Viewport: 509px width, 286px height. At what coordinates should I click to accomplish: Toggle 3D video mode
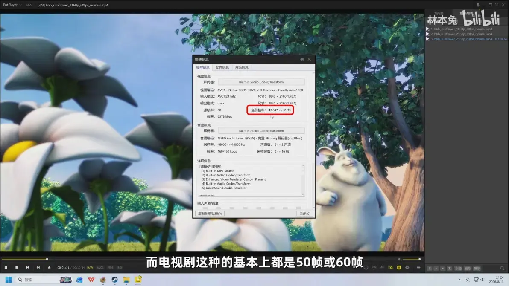[383, 268]
